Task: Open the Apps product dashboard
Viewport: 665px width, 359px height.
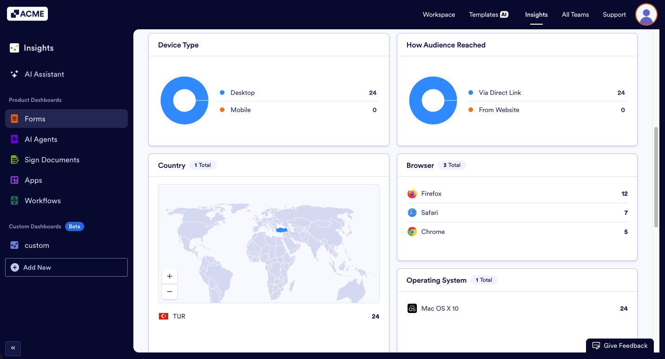Action: point(33,180)
